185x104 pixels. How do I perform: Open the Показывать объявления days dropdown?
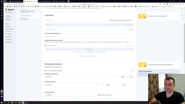tap(82, 77)
